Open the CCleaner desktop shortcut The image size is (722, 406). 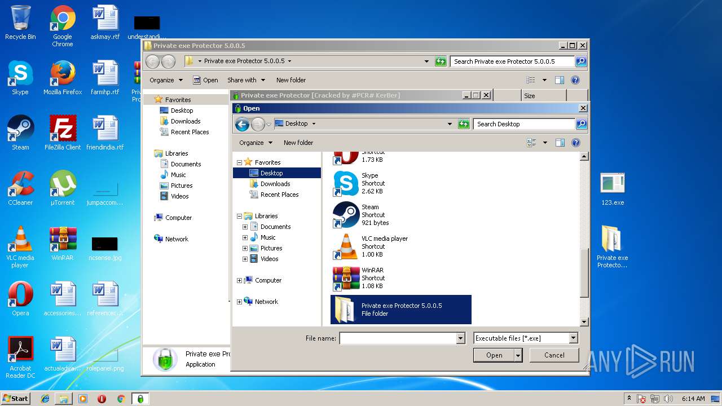pyautogui.click(x=20, y=188)
